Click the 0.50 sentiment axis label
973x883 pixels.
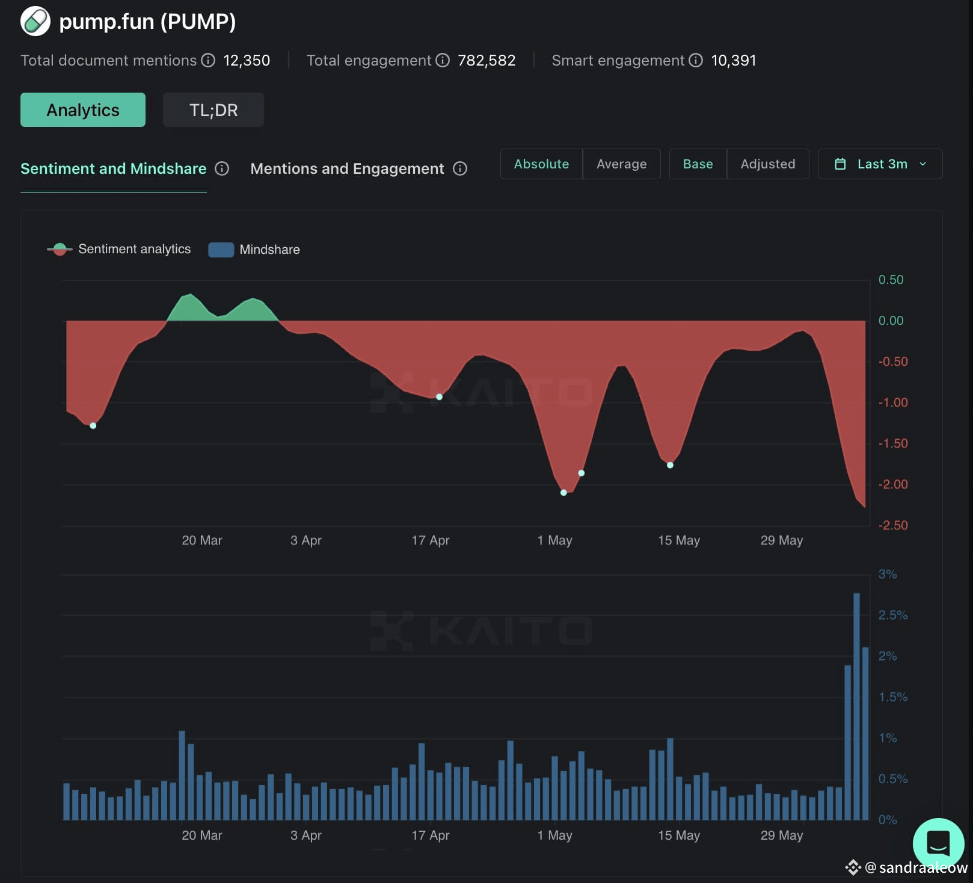891,280
